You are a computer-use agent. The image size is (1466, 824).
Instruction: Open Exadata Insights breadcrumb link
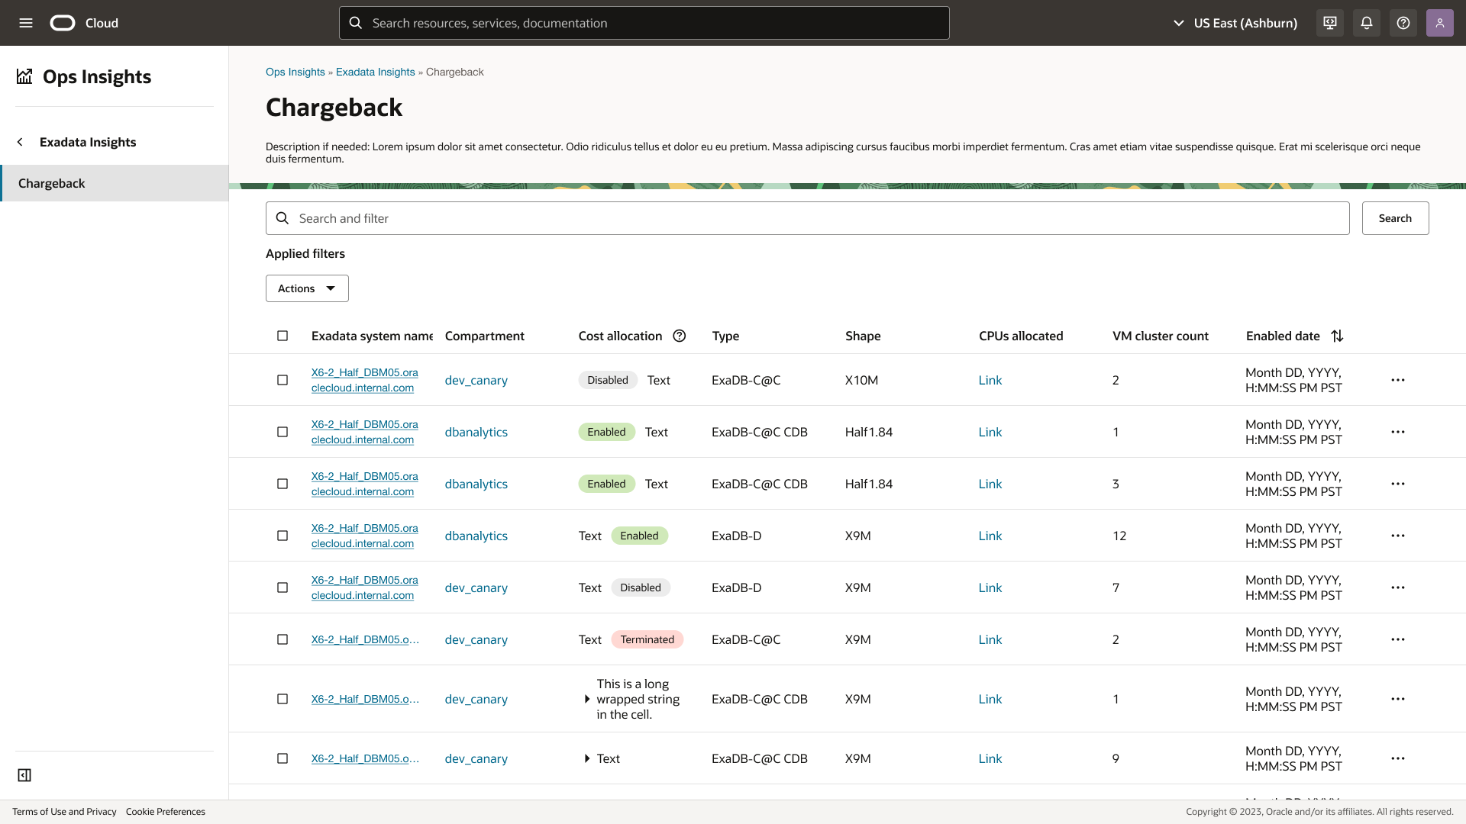375,72
